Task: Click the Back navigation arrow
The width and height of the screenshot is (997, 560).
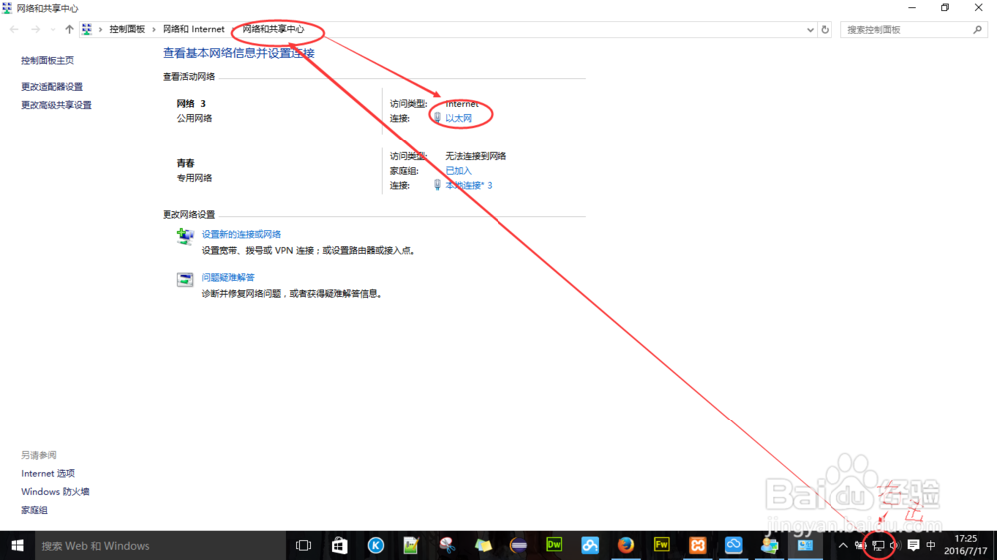Action: click(14, 29)
